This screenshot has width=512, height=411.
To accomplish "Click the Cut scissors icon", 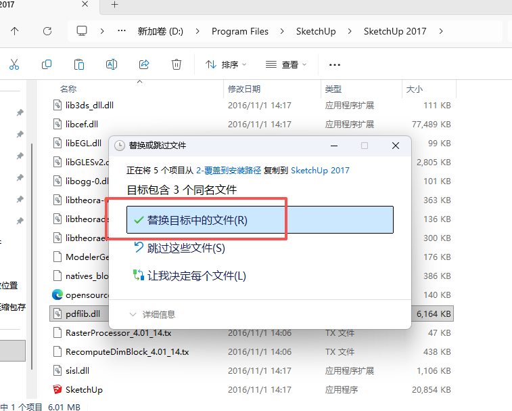I will [x=14, y=64].
